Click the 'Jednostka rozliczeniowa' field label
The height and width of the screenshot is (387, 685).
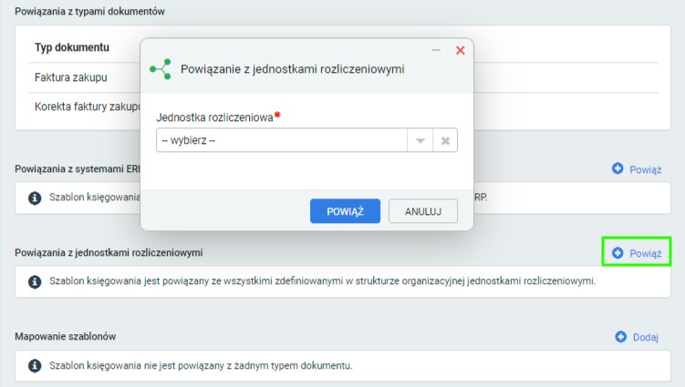214,117
